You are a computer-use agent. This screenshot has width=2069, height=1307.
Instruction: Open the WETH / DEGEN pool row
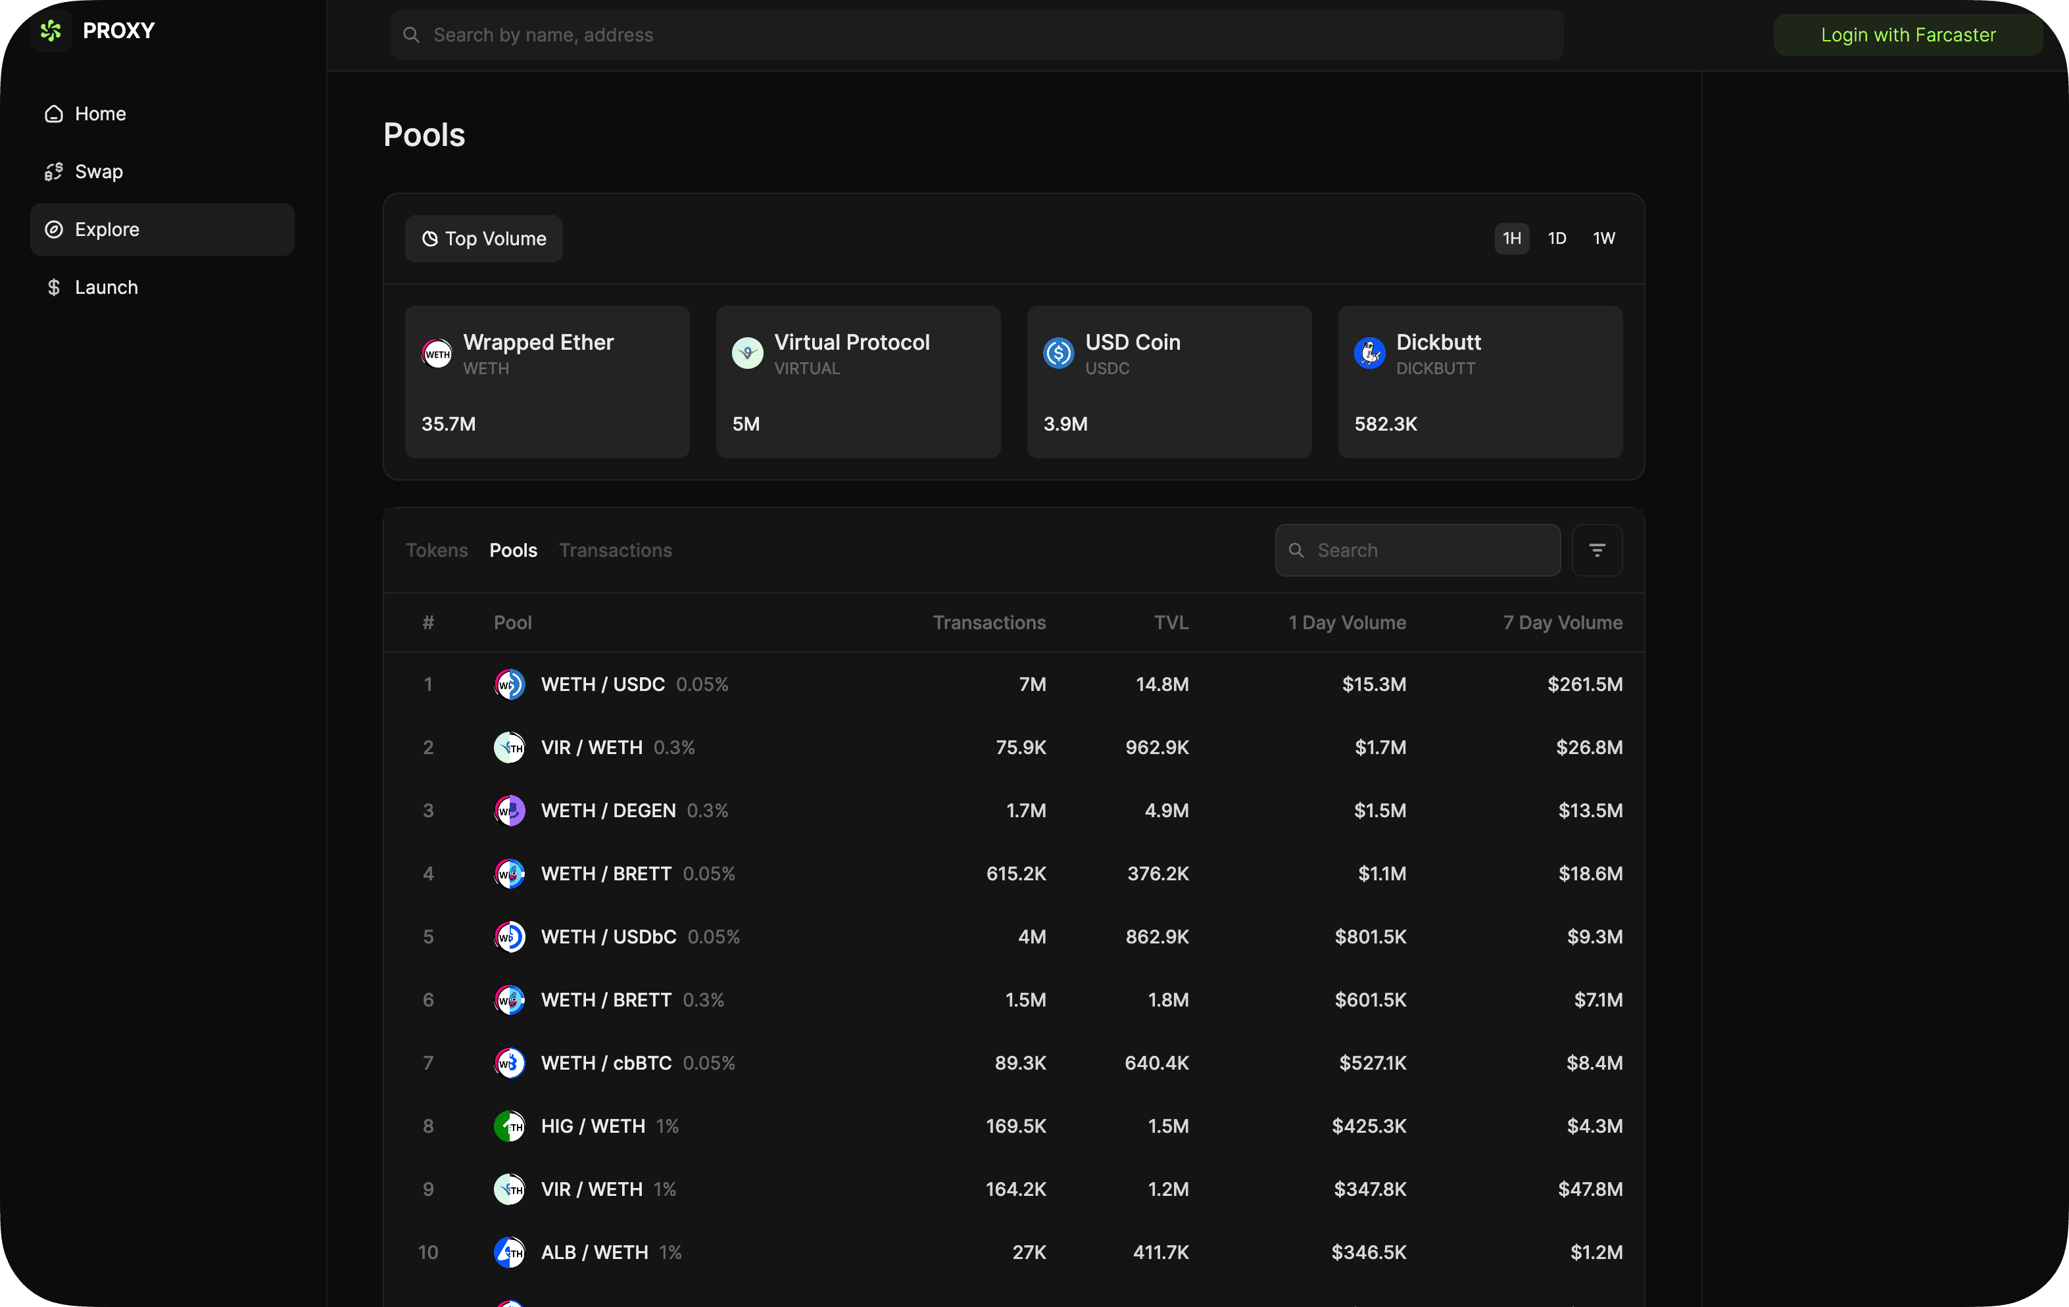pos(1014,811)
